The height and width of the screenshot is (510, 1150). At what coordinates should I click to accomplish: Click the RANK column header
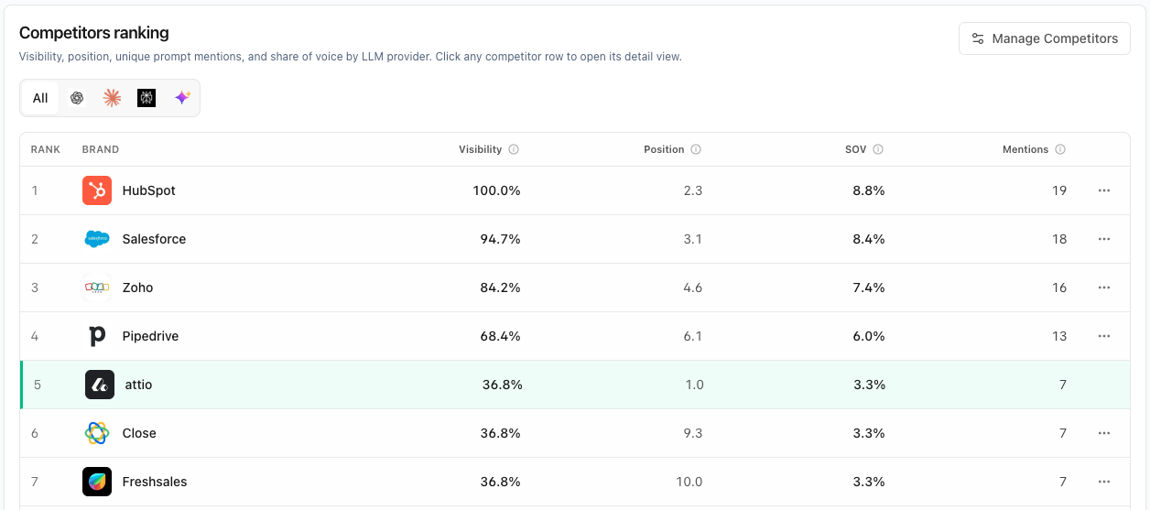click(x=46, y=149)
